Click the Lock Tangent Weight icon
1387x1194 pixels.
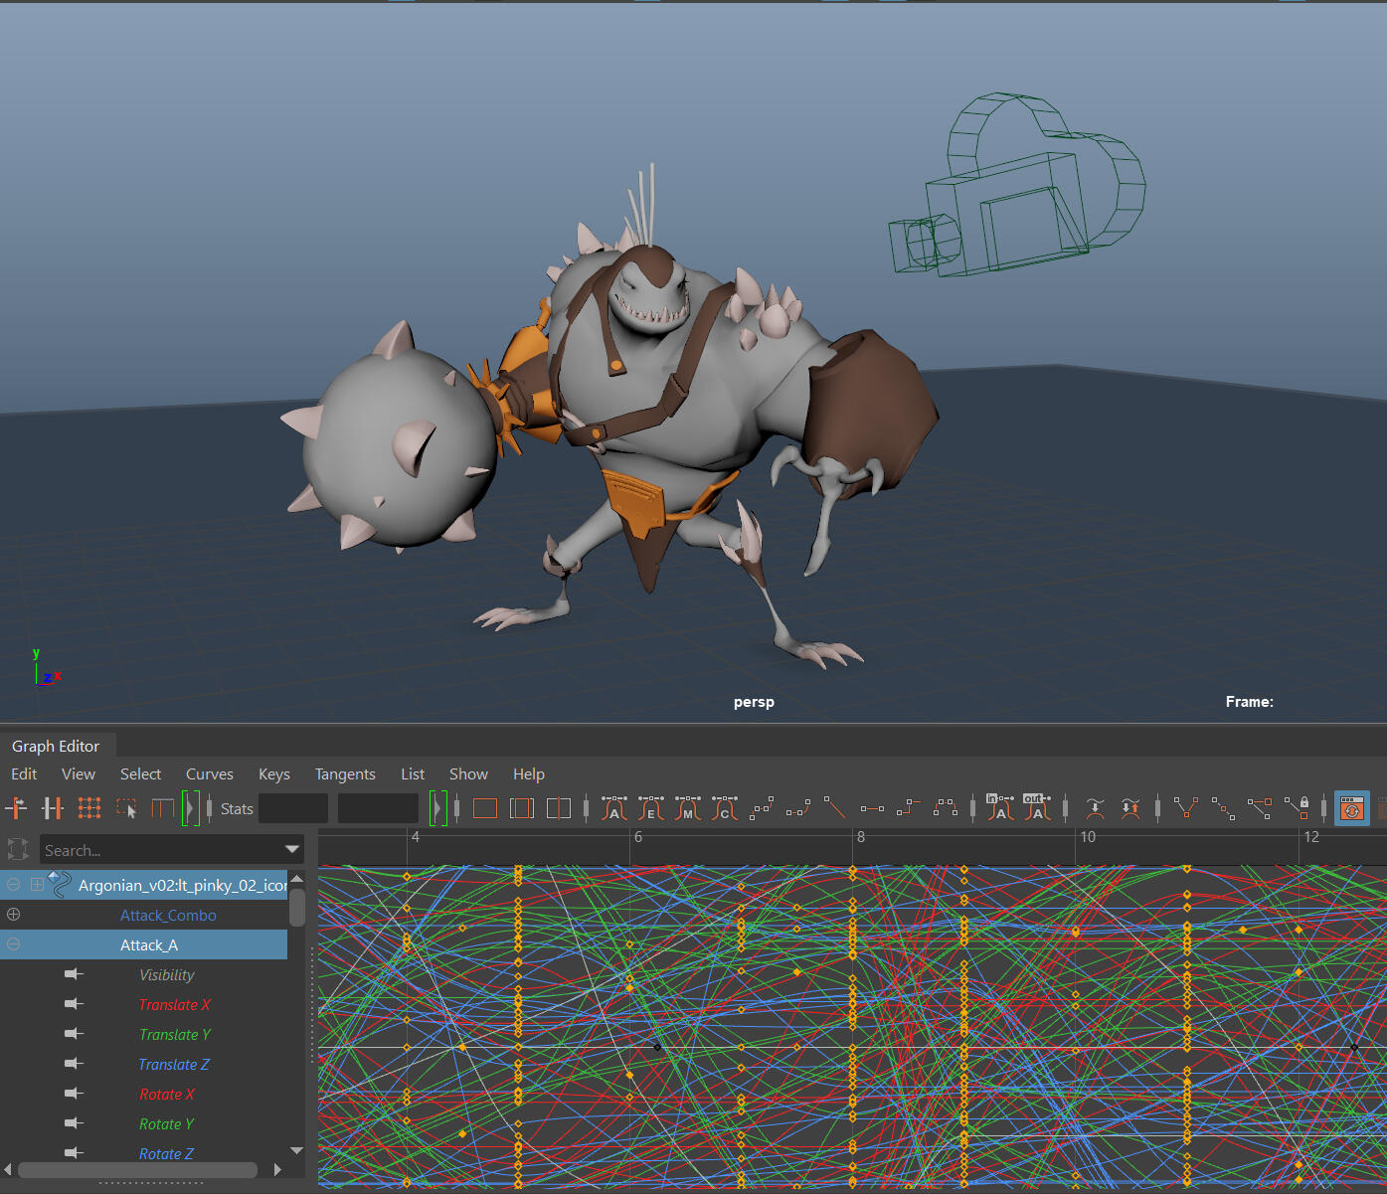point(1297,808)
